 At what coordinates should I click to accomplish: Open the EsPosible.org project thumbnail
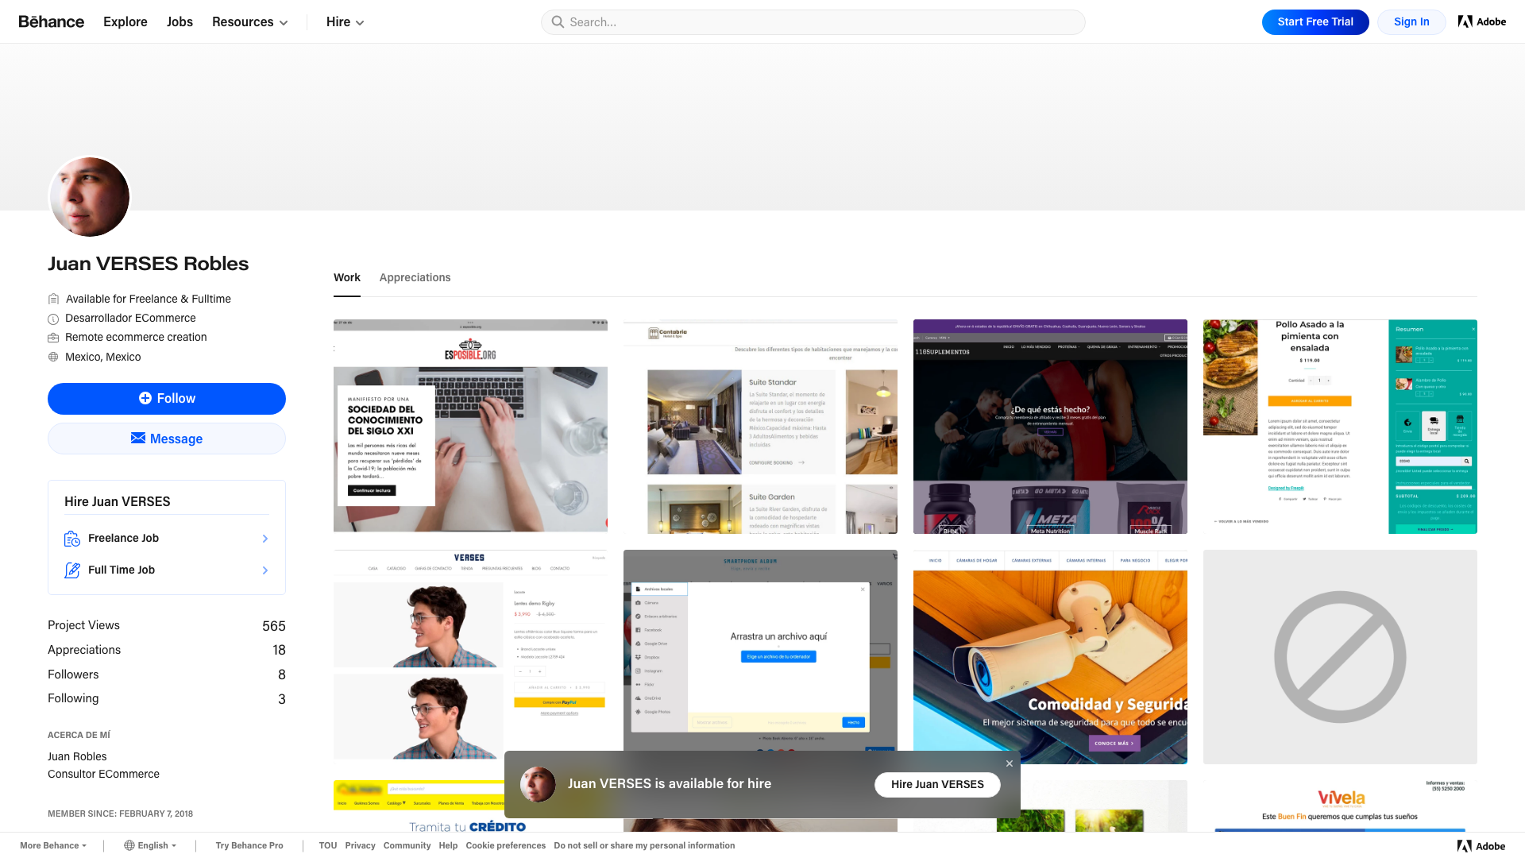tap(470, 427)
